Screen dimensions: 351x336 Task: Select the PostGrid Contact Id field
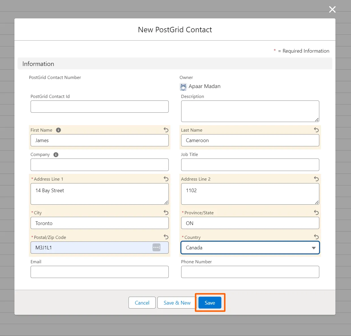pyautogui.click(x=99, y=107)
